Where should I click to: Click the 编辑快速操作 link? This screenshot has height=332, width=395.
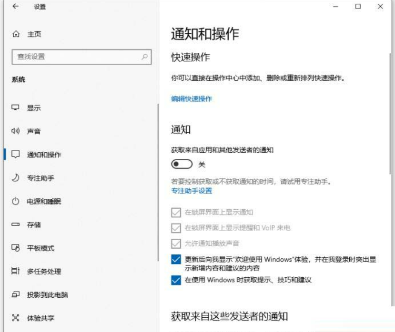(192, 98)
